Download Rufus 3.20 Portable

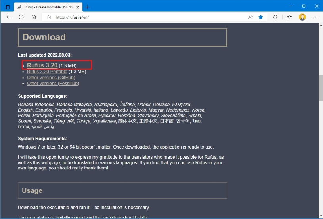(47, 72)
